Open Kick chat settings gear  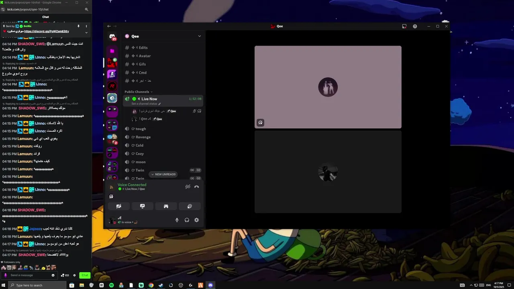pyautogui.click(x=74, y=275)
